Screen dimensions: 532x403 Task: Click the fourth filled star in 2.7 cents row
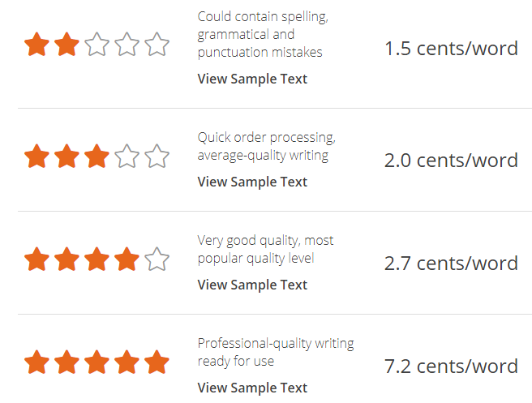[x=127, y=259]
